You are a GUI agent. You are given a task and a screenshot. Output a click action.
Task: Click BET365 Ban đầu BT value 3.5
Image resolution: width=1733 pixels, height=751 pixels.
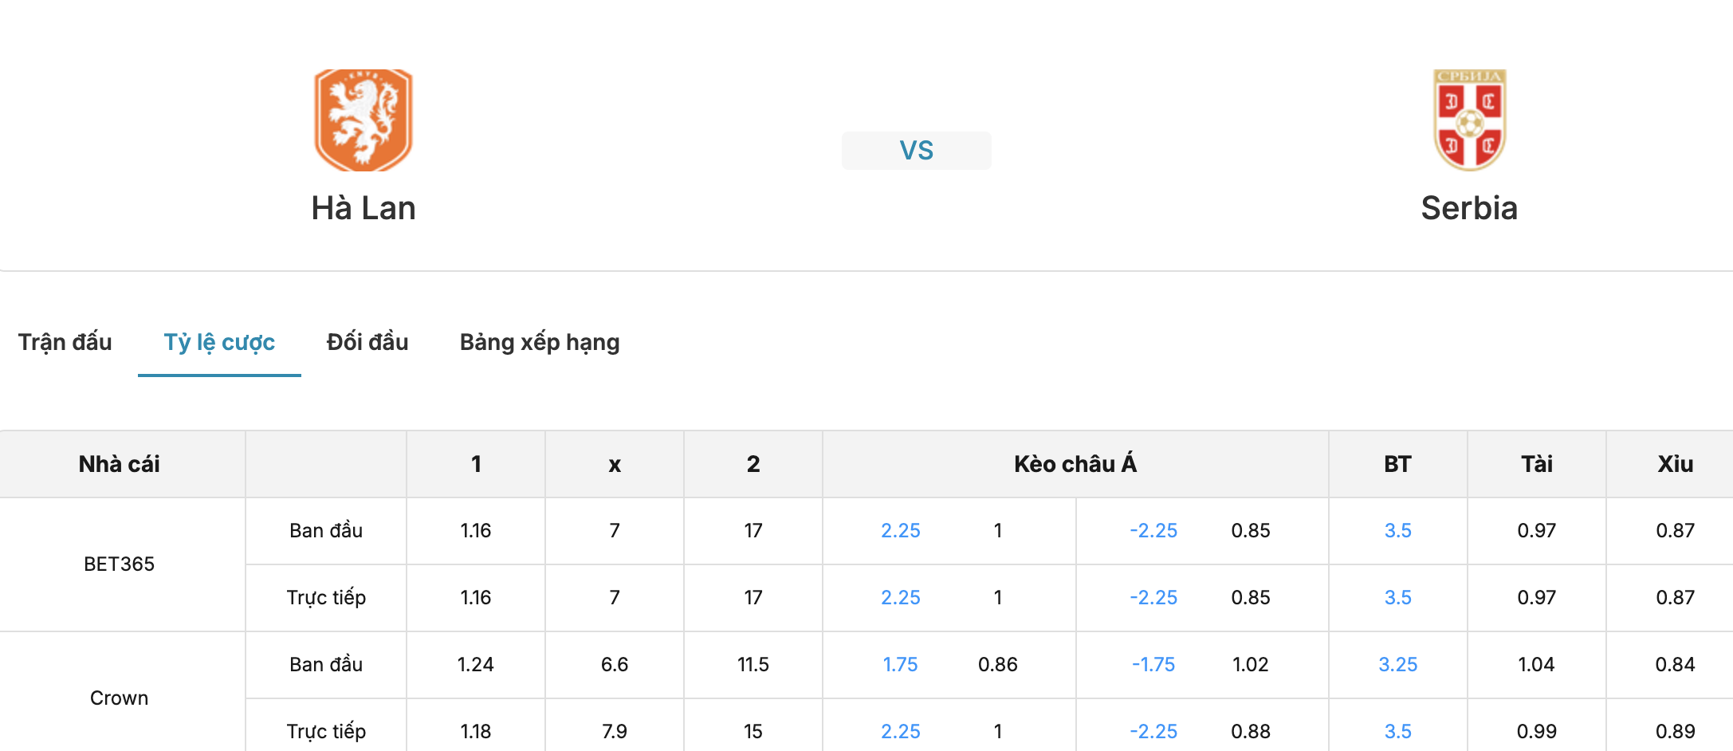point(1398,531)
